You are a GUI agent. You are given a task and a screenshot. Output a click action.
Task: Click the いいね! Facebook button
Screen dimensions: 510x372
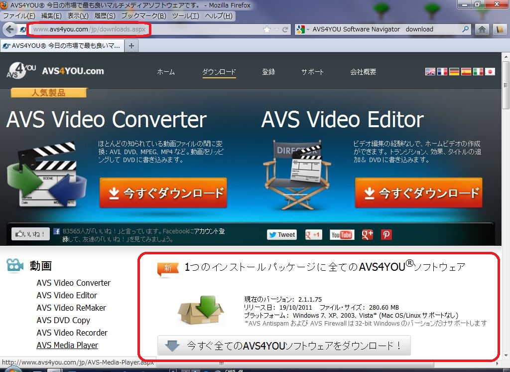point(29,233)
